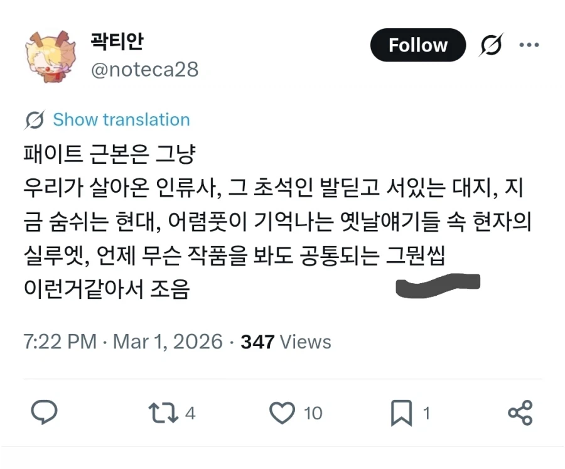565x469 pixels.
Task: Open the reply composer via the comment icon
Action: pyautogui.click(x=43, y=412)
